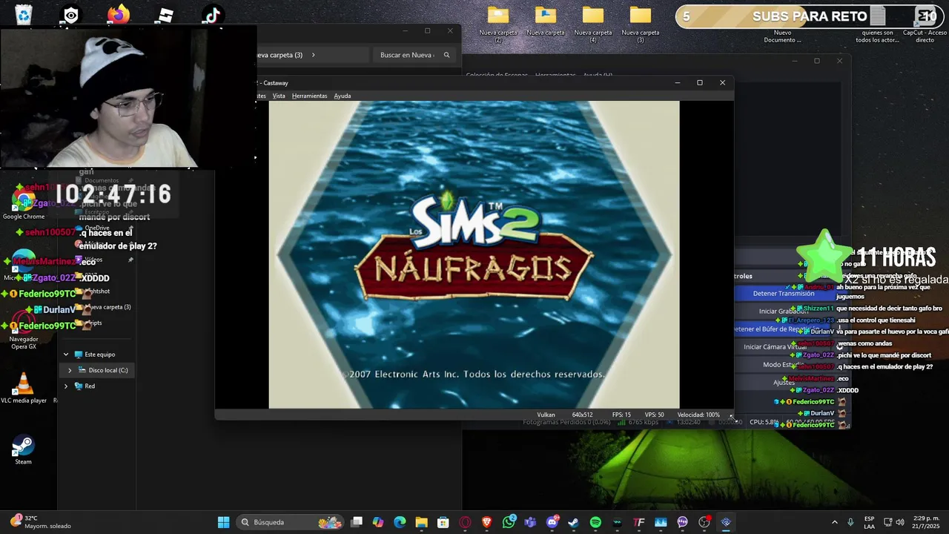The width and height of the screenshot is (949, 534).
Task: Open the Herramientas menu in emulator
Action: 309,96
